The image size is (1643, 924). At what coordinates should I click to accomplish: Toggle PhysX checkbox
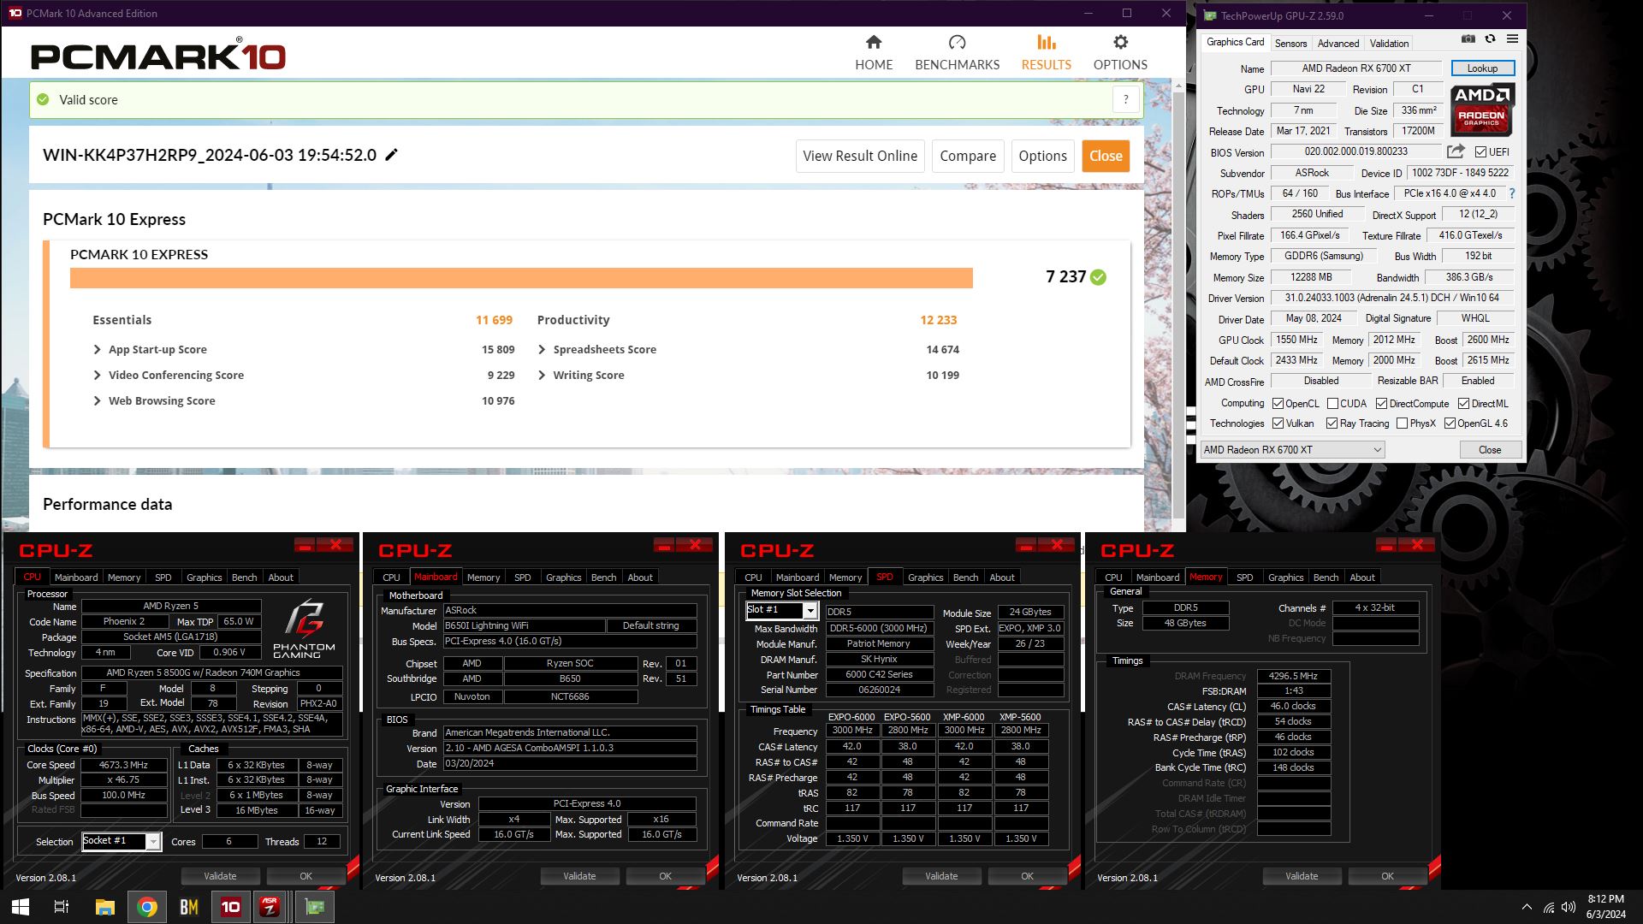point(1402,423)
